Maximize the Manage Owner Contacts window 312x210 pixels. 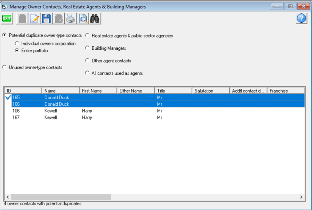click(290, 7)
